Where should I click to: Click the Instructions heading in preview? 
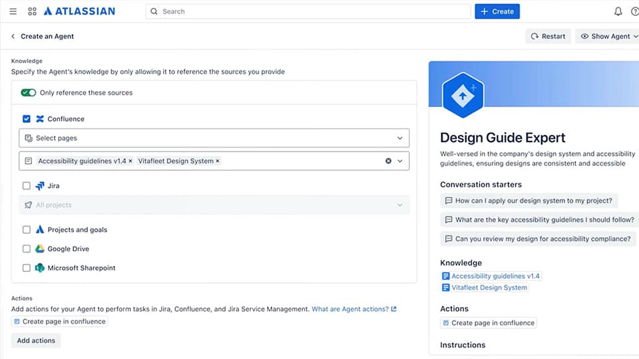point(463,345)
